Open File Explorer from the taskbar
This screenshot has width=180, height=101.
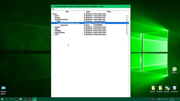[21, 99]
